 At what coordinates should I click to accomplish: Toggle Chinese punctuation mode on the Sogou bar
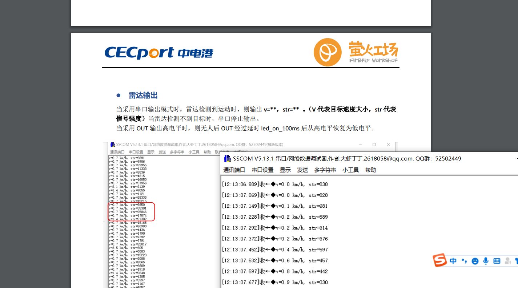(x=464, y=261)
